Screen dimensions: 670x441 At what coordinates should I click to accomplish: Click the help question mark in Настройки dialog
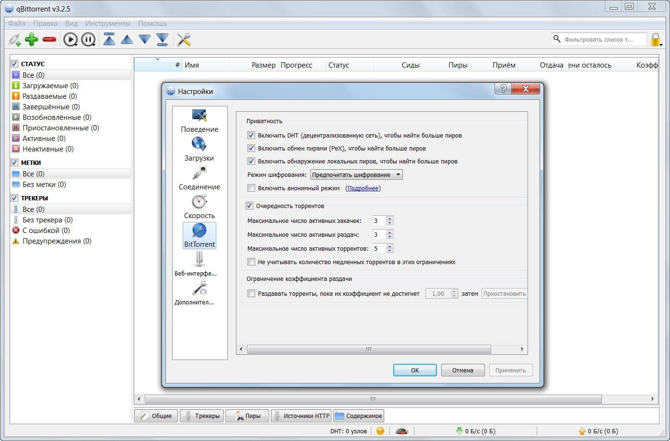coord(503,88)
